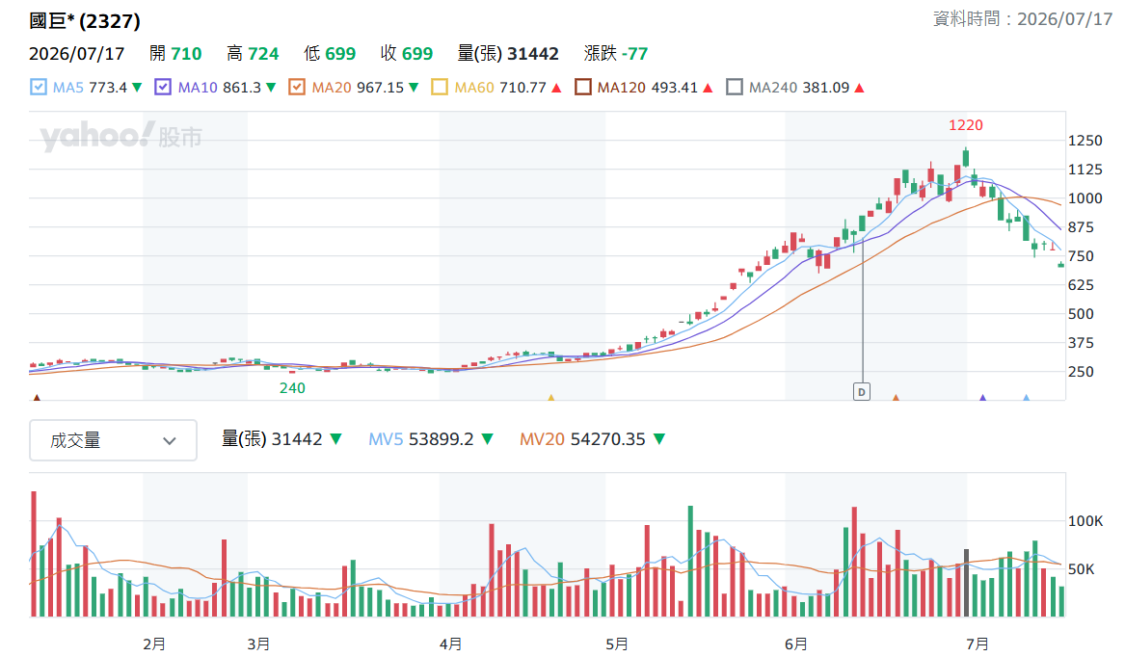
Task: Disable the MA20 moving average checkbox
Action: coord(296,88)
